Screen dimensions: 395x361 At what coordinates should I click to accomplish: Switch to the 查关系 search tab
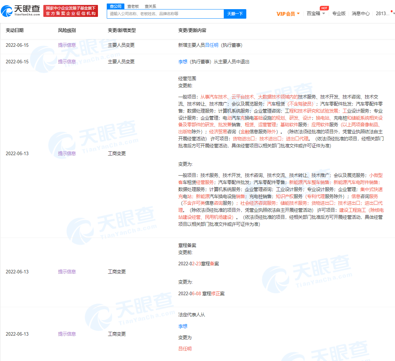coord(150,6)
